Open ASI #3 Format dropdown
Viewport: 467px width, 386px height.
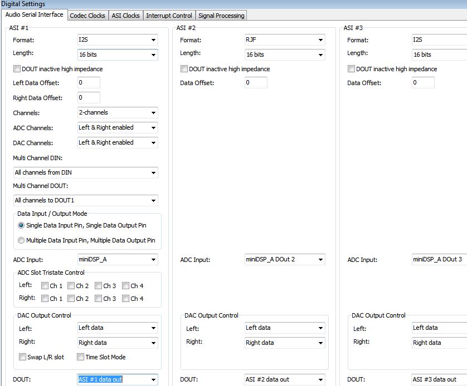(439, 40)
